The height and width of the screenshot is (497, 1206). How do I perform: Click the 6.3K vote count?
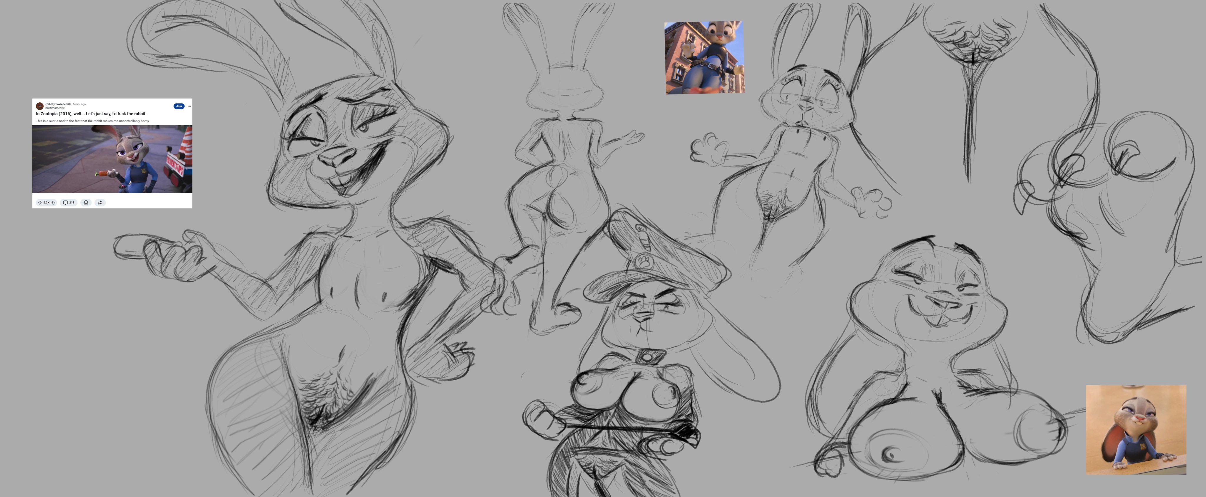point(46,202)
